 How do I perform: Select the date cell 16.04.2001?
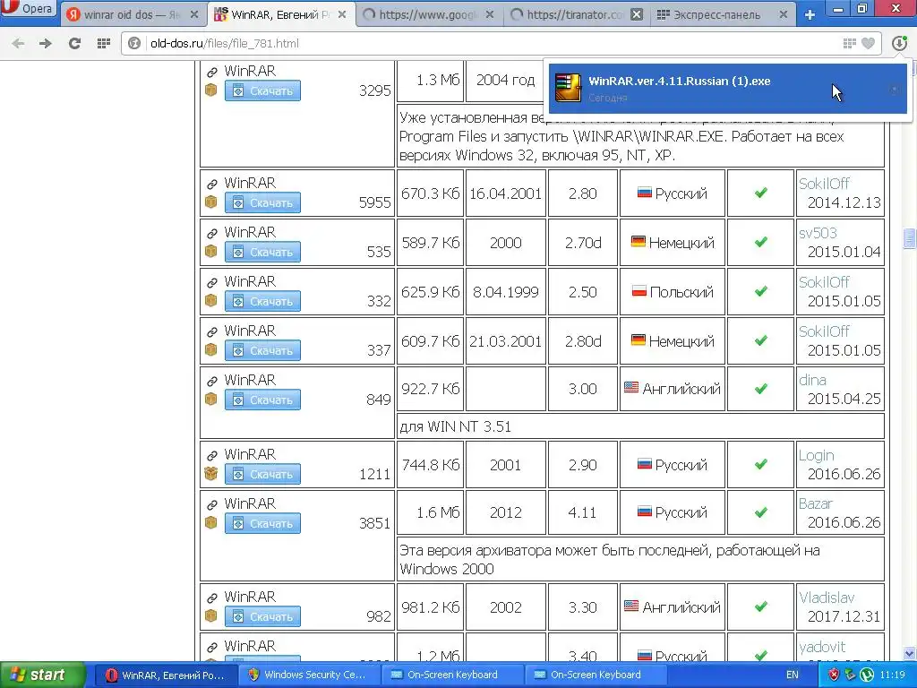pos(505,193)
